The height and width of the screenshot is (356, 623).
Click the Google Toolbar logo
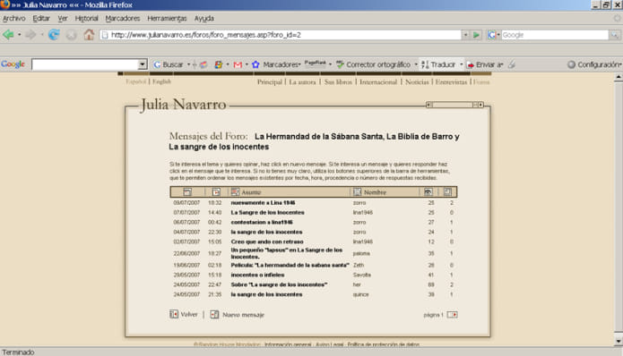[x=13, y=64]
